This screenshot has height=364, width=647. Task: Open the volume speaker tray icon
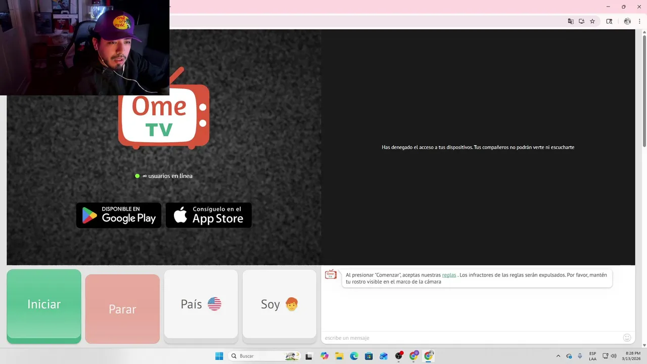pos(614,356)
